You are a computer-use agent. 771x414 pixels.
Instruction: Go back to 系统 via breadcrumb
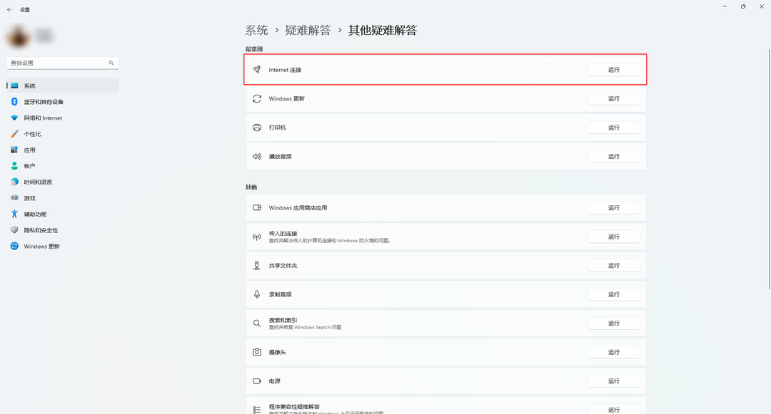pos(257,31)
